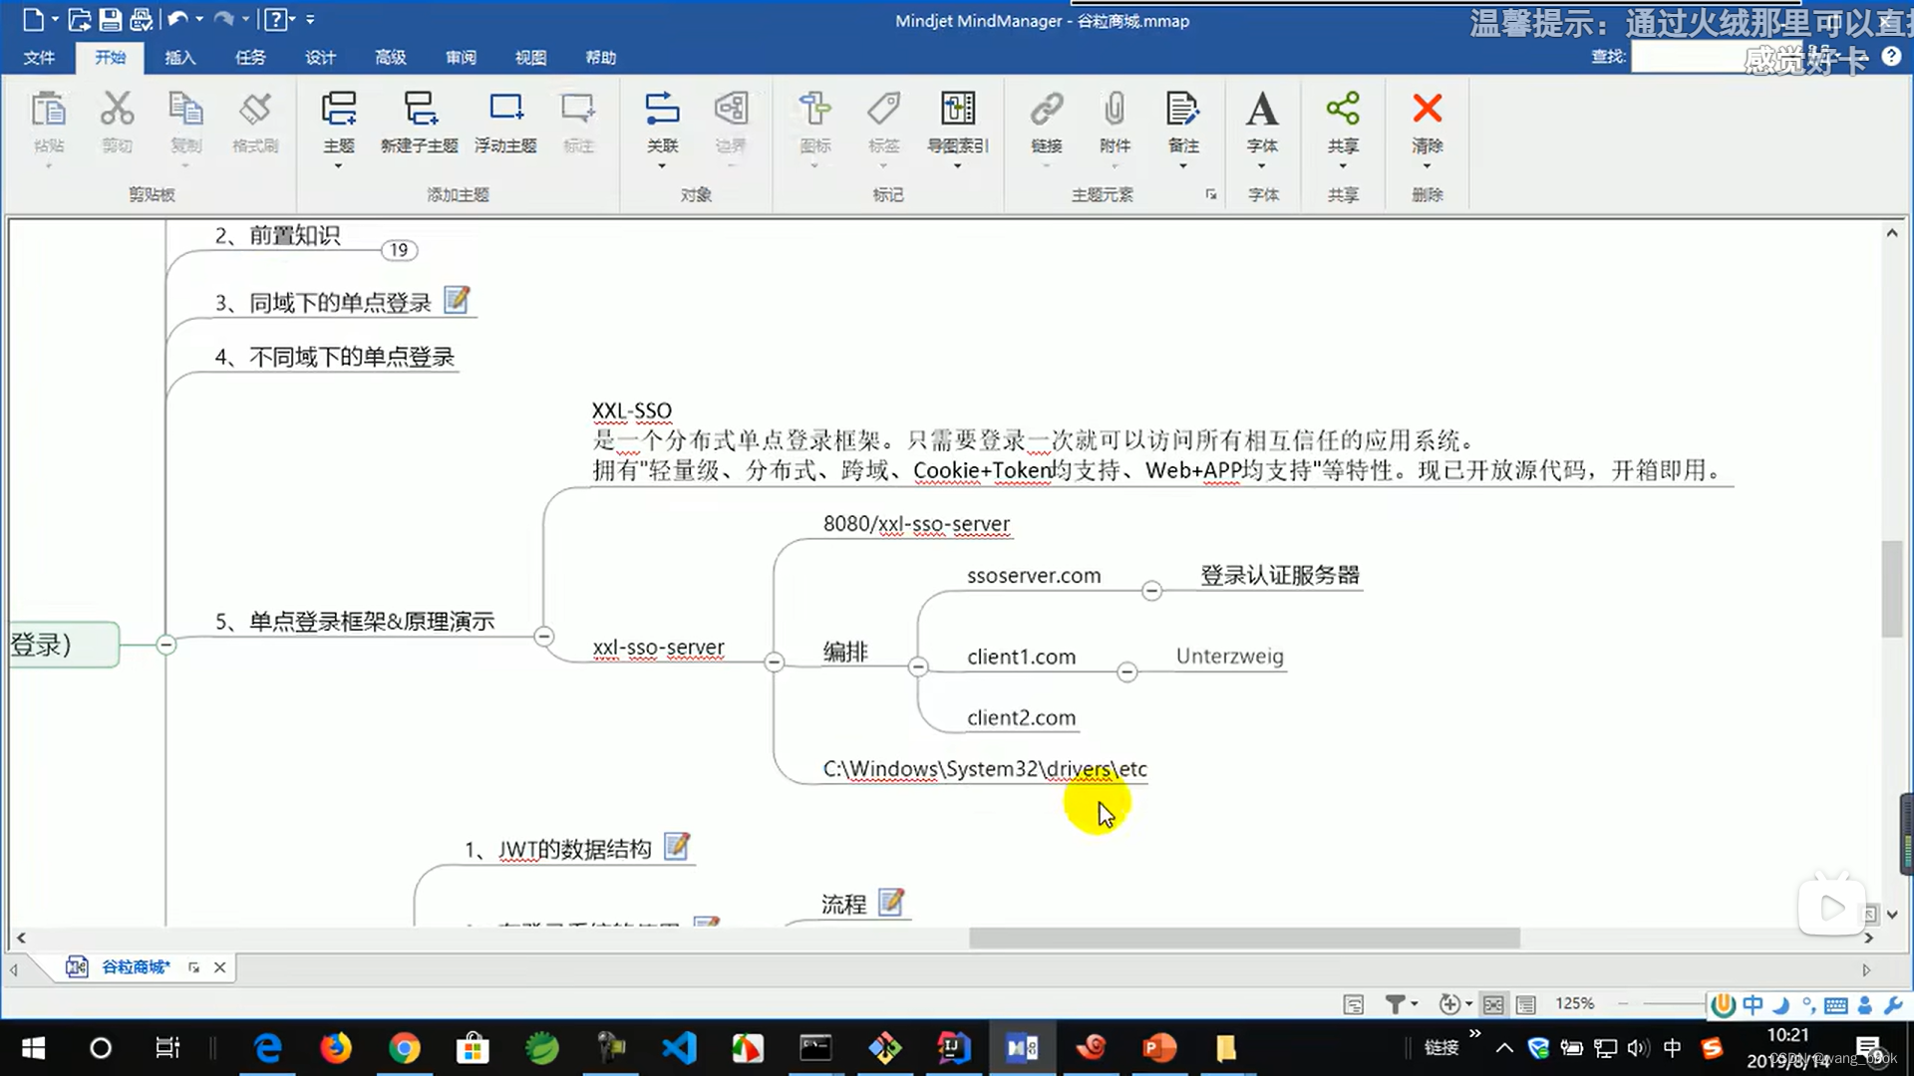Click the 粘贴 (Paste) icon

[x=48, y=110]
